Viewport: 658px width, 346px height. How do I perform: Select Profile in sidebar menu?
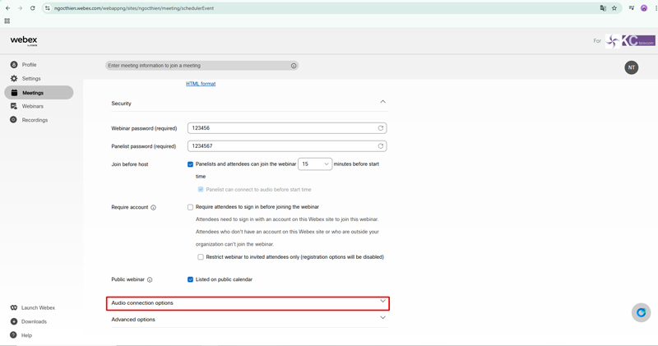point(29,65)
